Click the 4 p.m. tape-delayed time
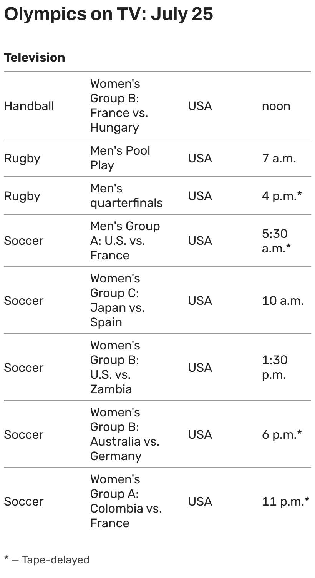This screenshot has height=578, width=315. click(x=282, y=196)
